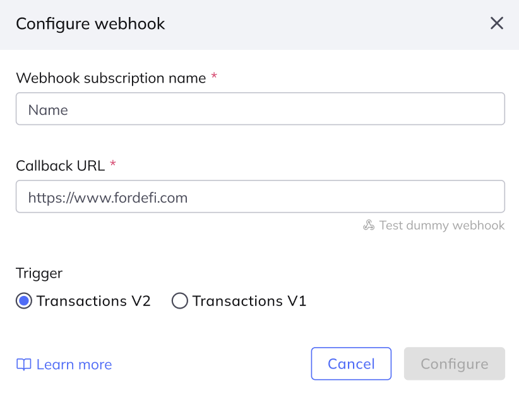Click the Webhook subscription name label
This screenshot has height=395, width=519.
tap(111, 78)
